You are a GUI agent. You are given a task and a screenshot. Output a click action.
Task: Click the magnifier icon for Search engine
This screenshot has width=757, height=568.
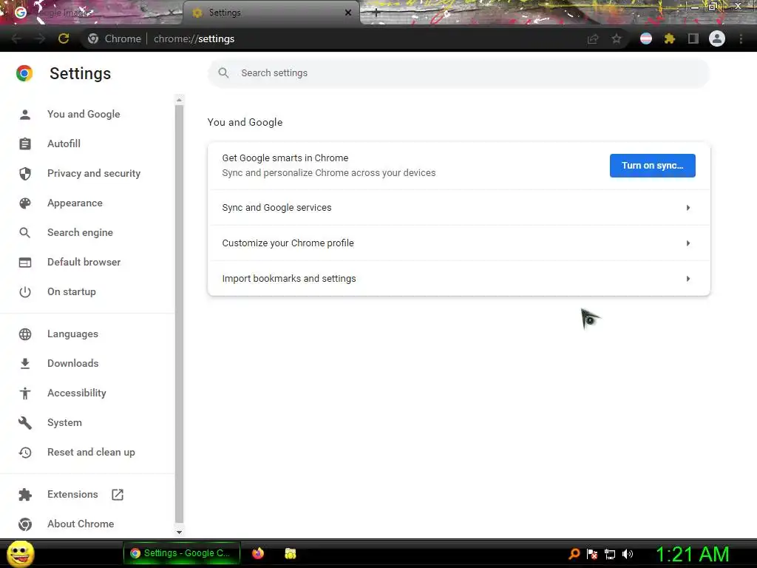click(x=25, y=233)
